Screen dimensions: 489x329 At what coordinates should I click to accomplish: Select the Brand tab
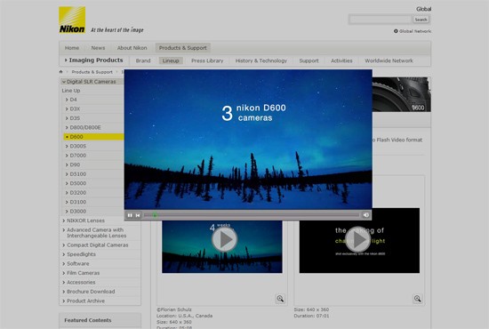[x=143, y=60]
